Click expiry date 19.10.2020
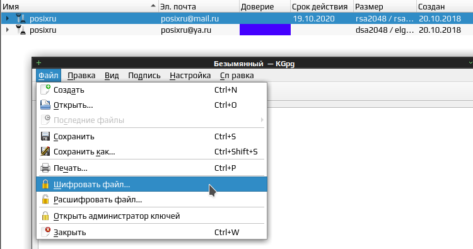Viewport: 473px width, 249px height. (313, 18)
